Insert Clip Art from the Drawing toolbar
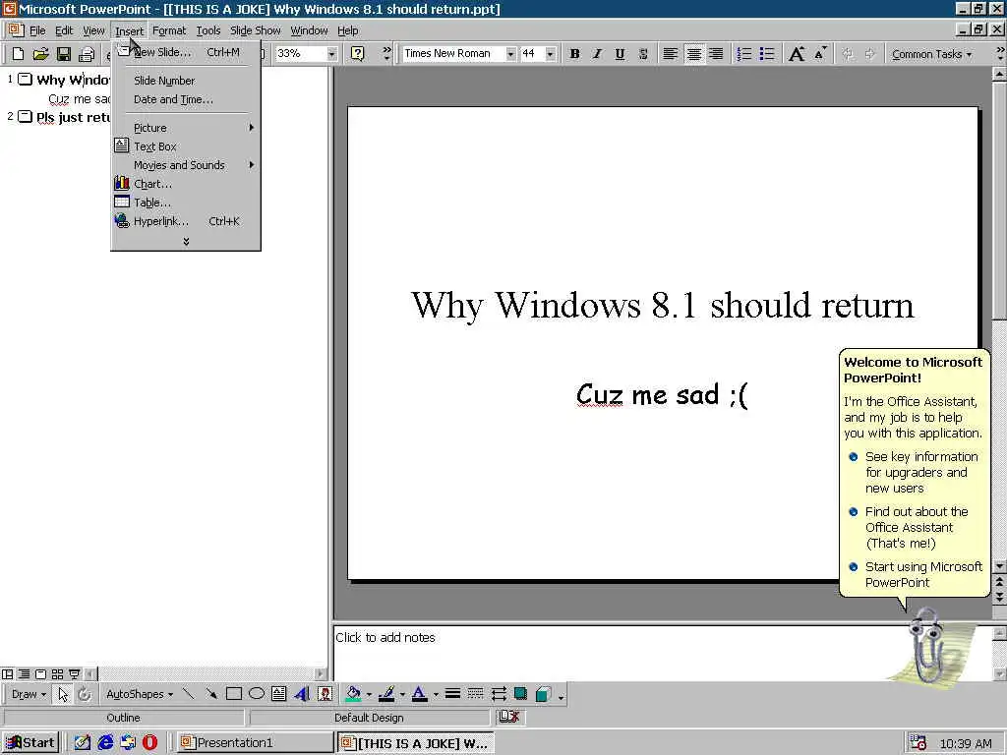Image resolution: width=1007 pixels, height=755 pixels. 325,694
